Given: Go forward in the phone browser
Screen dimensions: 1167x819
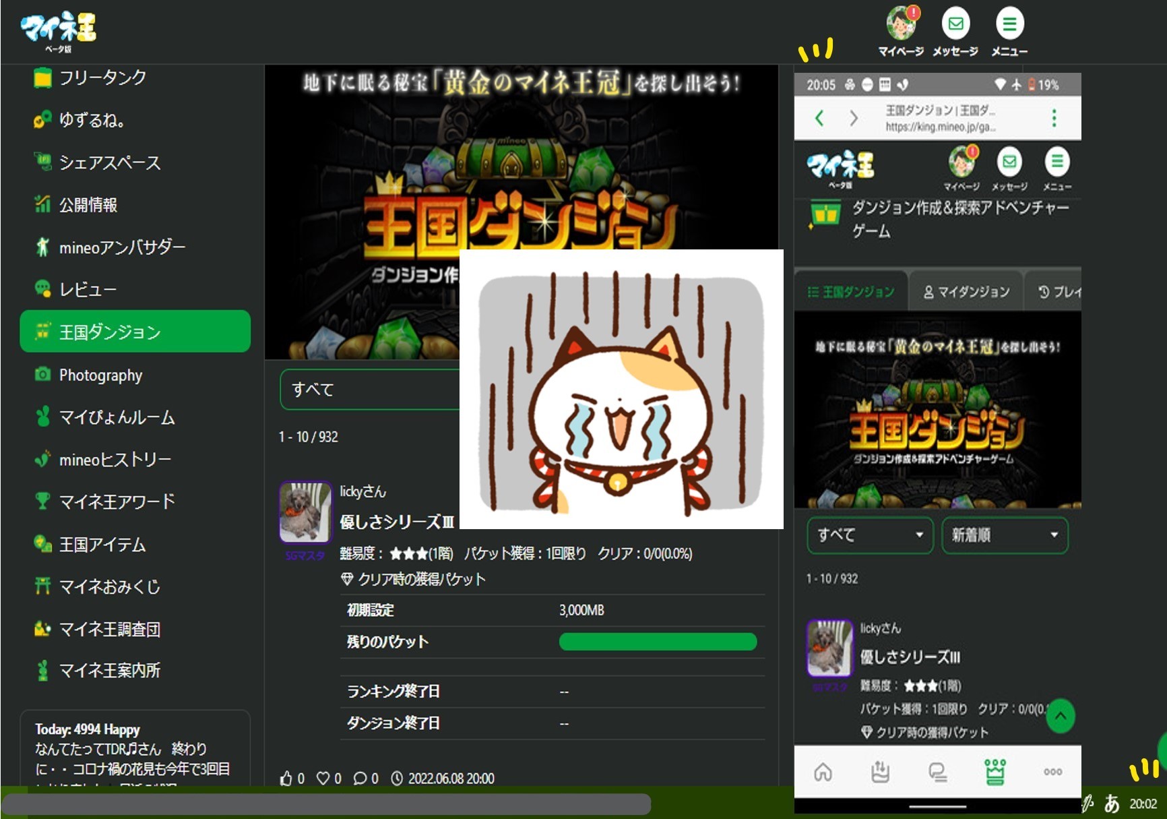Looking at the screenshot, I should tap(854, 118).
